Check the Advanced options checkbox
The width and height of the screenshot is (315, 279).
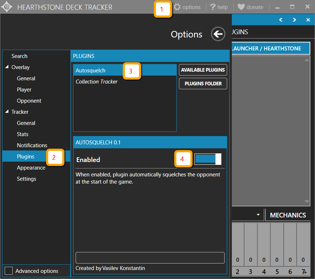tap(9, 271)
